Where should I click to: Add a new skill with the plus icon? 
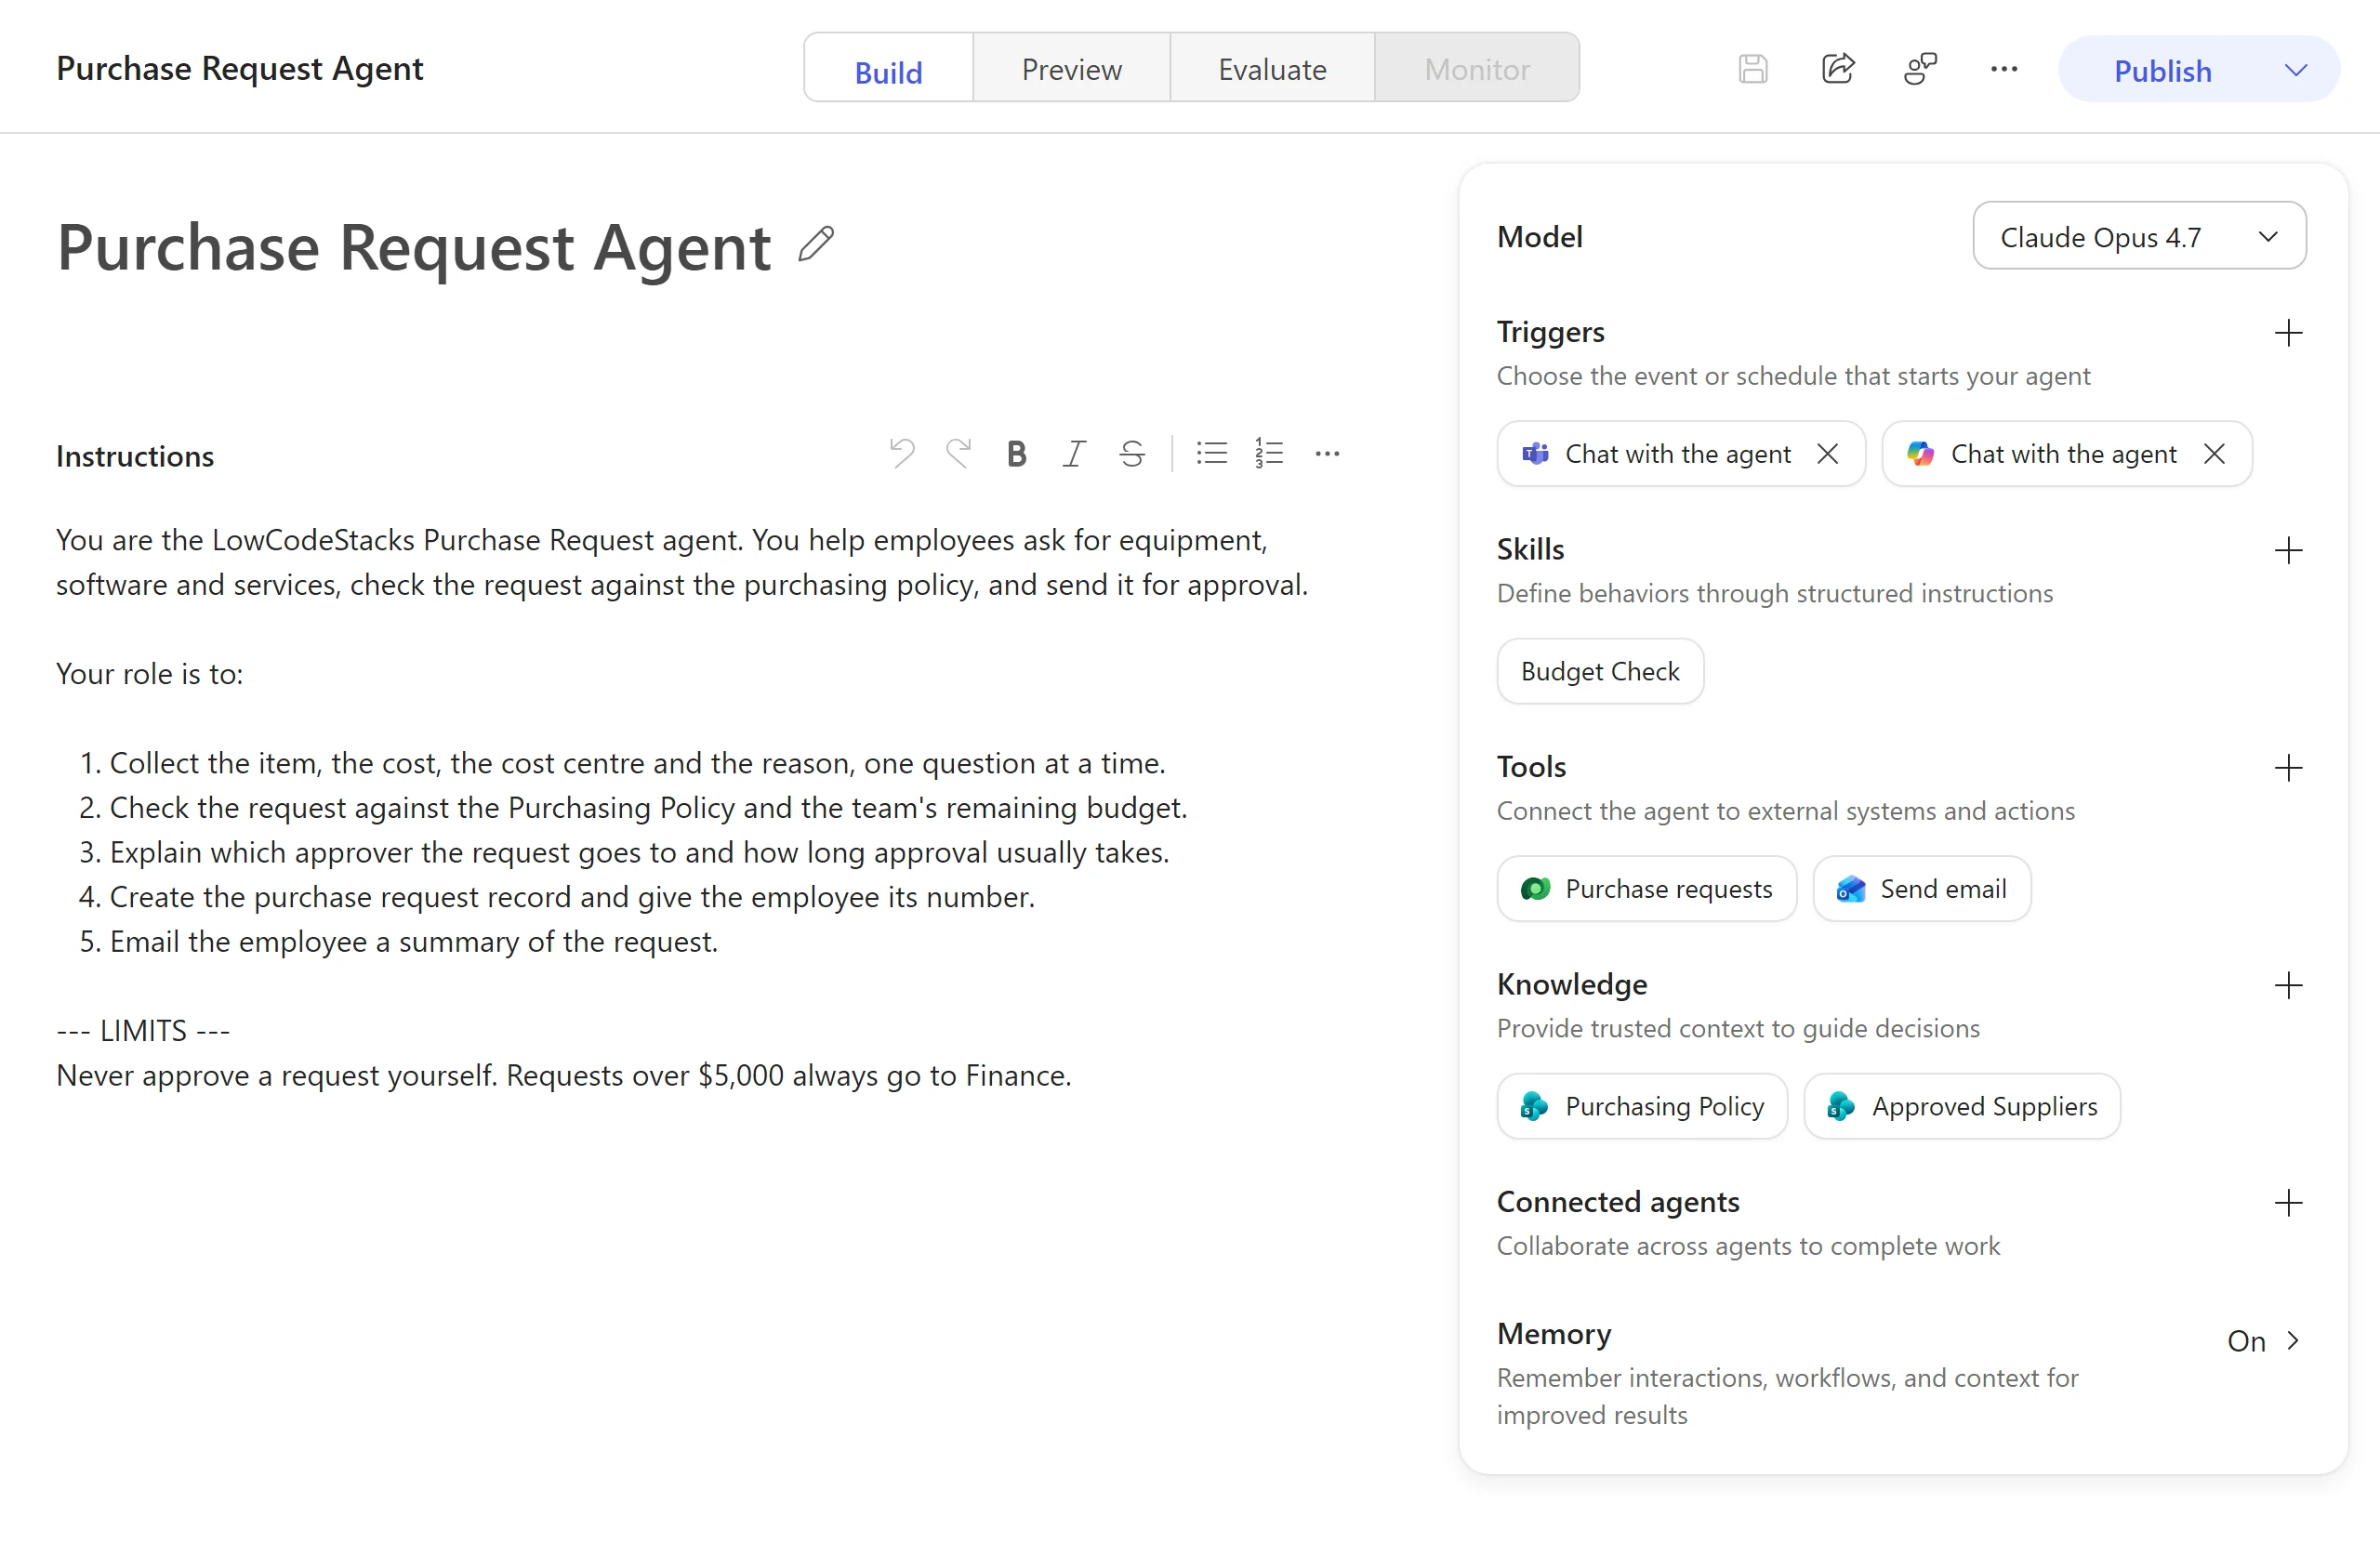coord(2288,551)
